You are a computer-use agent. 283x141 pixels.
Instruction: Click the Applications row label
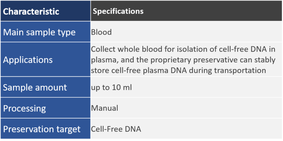point(28,60)
